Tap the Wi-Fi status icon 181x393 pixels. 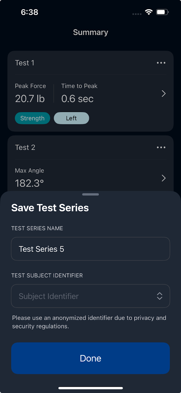pos(149,12)
